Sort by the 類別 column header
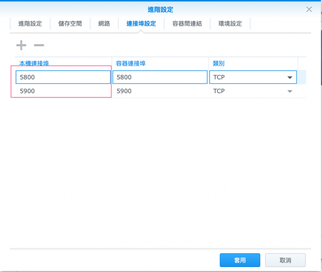 (219, 63)
